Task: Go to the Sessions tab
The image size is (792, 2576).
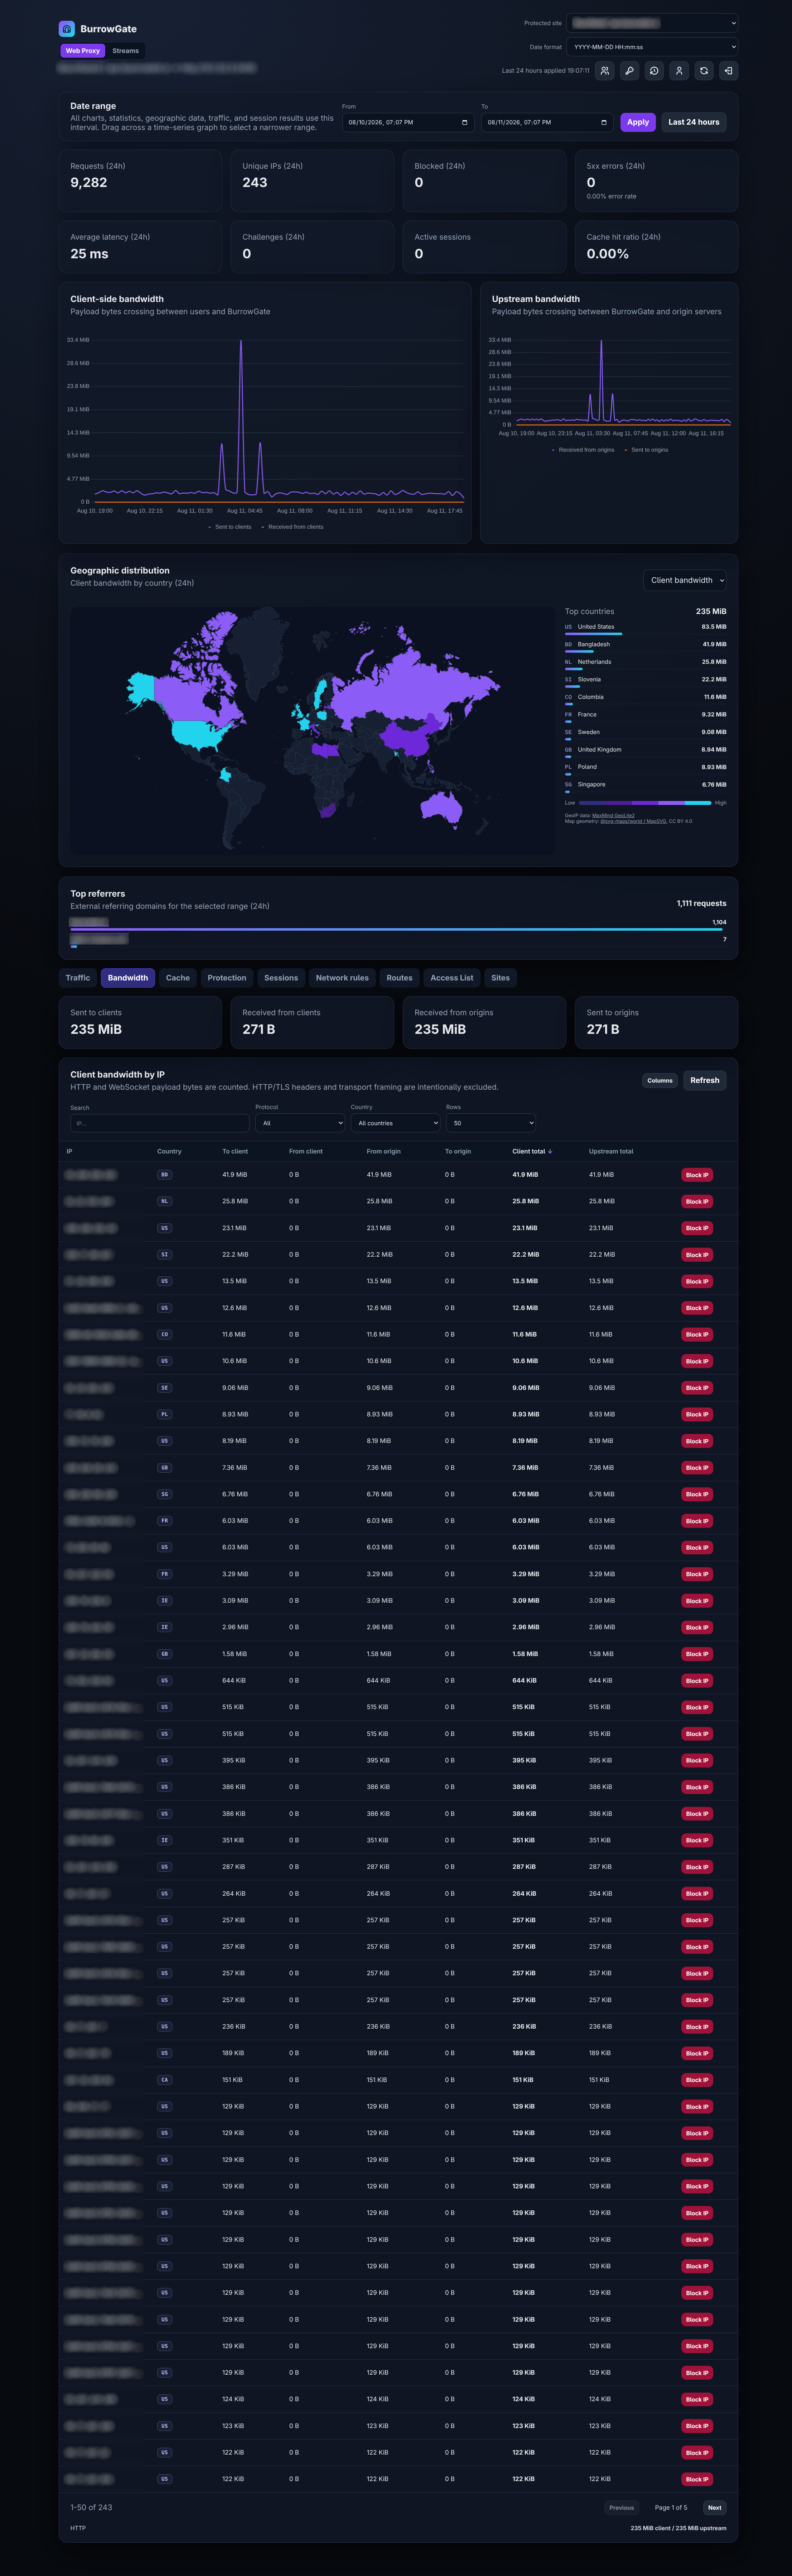Action: click(x=281, y=978)
